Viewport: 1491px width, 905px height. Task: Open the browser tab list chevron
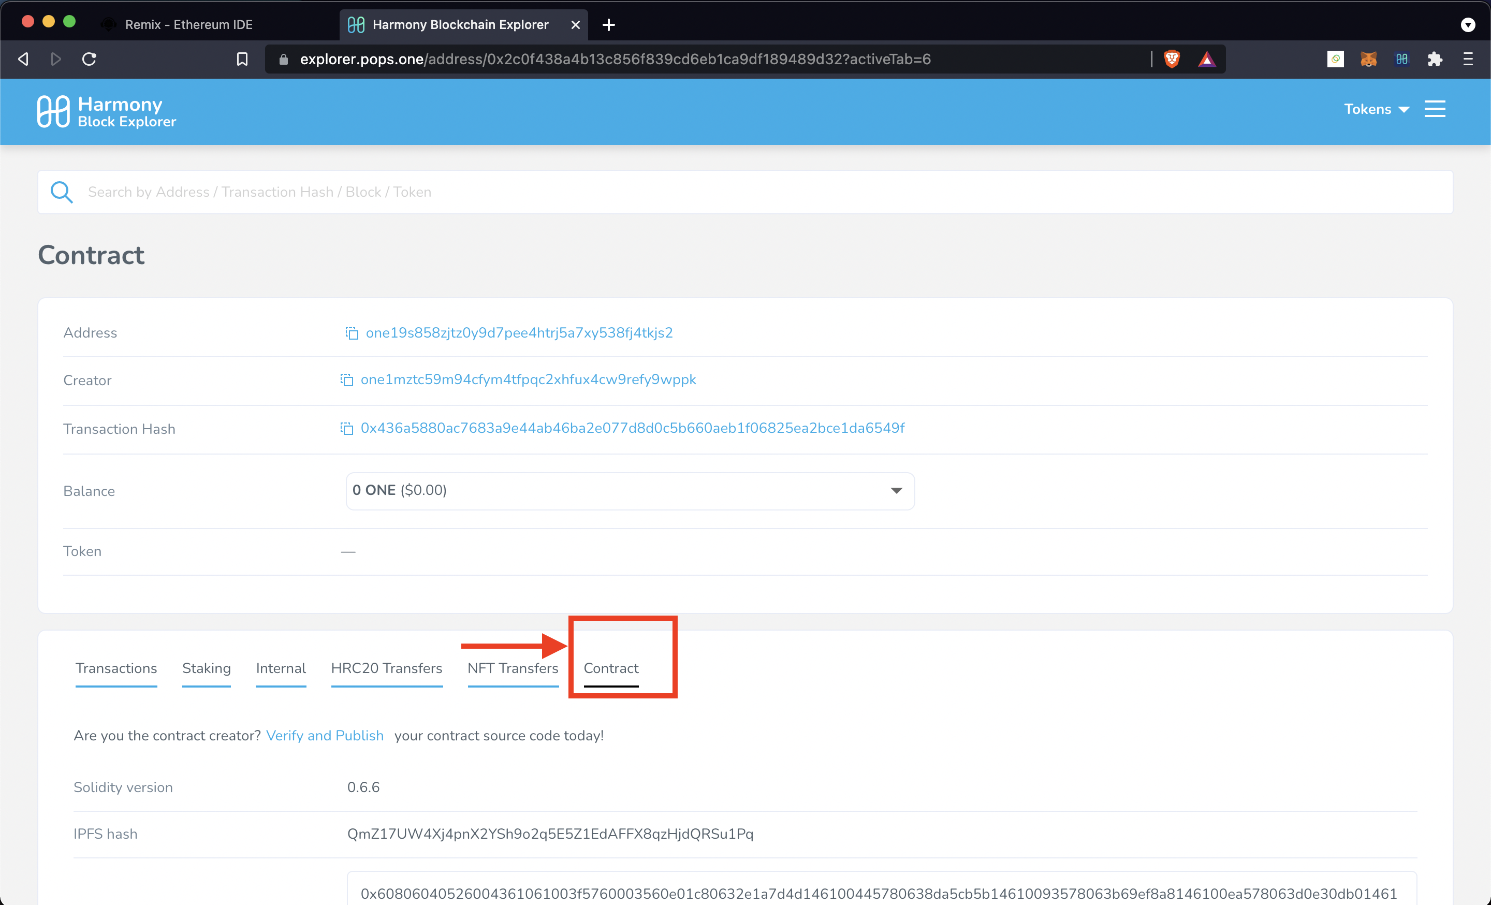click(1467, 25)
